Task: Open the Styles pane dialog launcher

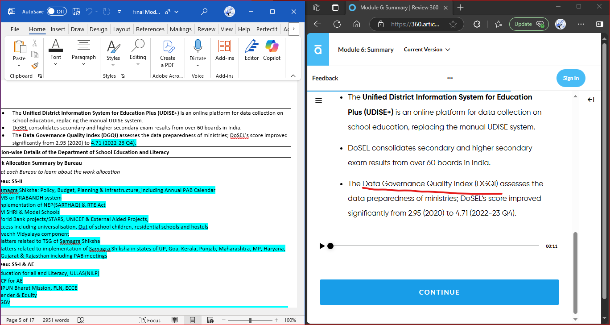Action: 122,76
